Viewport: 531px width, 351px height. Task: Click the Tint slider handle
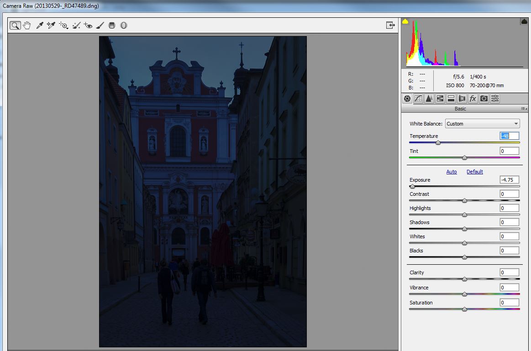tap(465, 157)
